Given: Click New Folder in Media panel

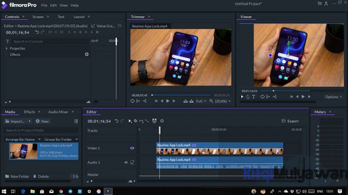Looking at the screenshot, I should pyautogui.click(x=17, y=176).
